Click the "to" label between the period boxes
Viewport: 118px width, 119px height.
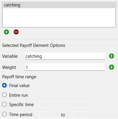click(x=63, y=115)
